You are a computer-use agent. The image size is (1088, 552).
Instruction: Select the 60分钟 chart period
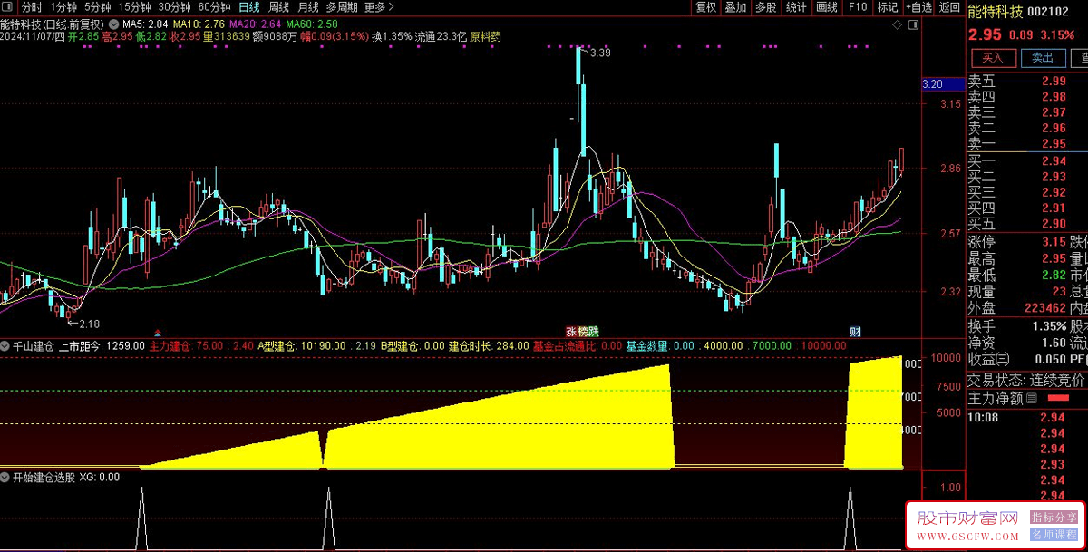214,7
